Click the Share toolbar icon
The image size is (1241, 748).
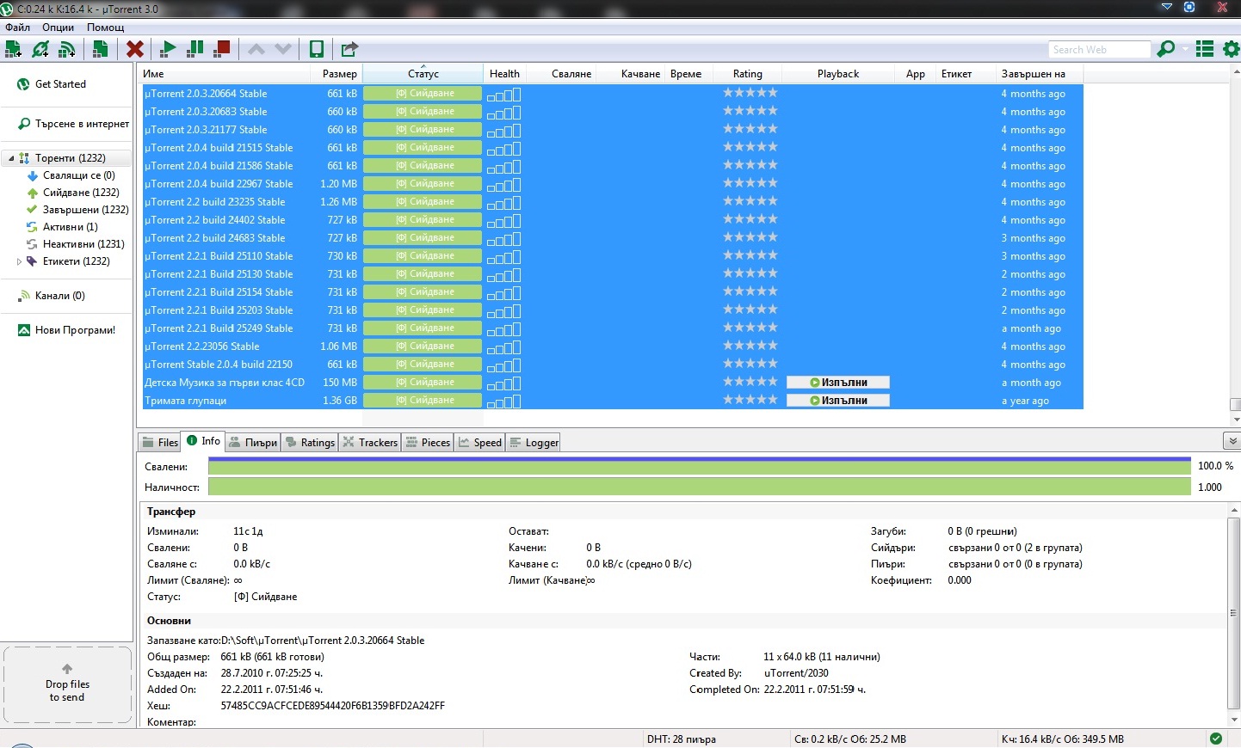point(349,49)
